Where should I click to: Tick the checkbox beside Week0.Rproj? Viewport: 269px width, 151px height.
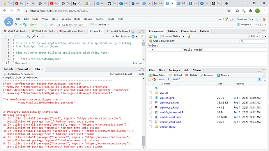(150, 98)
